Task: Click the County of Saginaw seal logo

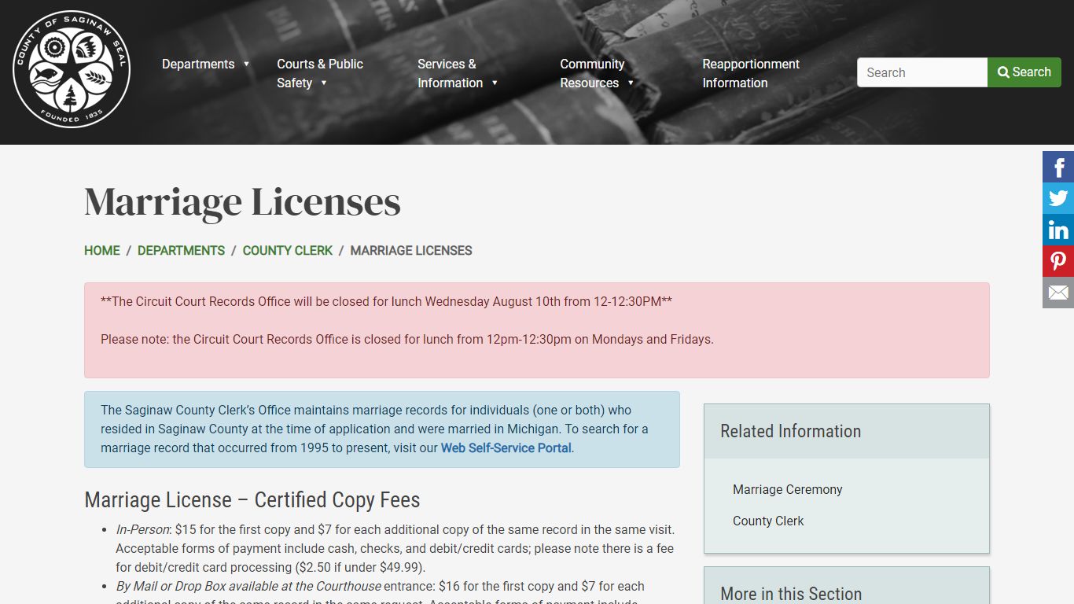Action: point(72,69)
